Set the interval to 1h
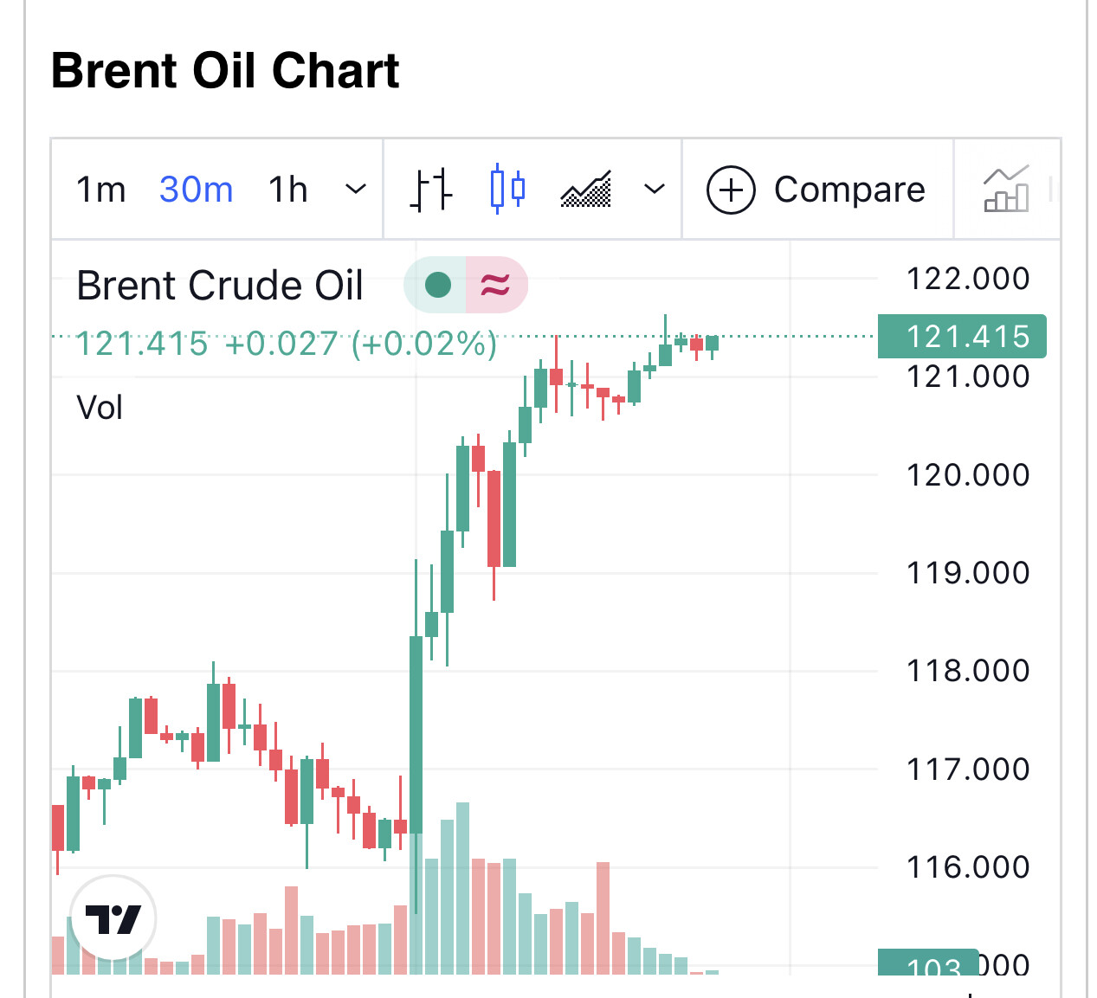Image resolution: width=1097 pixels, height=998 pixels. click(287, 190)
